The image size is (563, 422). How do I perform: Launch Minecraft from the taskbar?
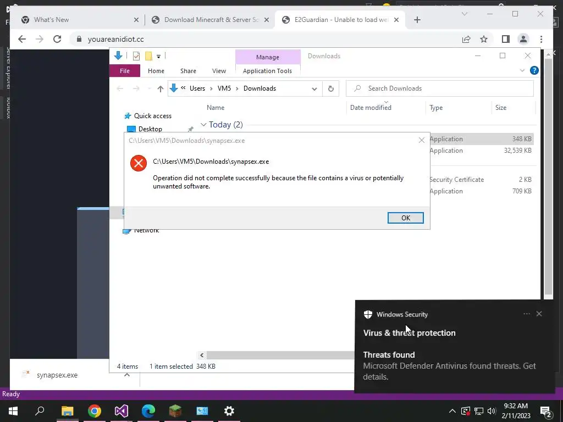tap(175, 411)
